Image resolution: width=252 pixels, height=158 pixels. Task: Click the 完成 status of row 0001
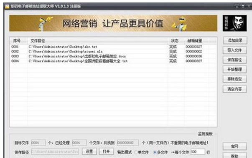tap(173, 47)
